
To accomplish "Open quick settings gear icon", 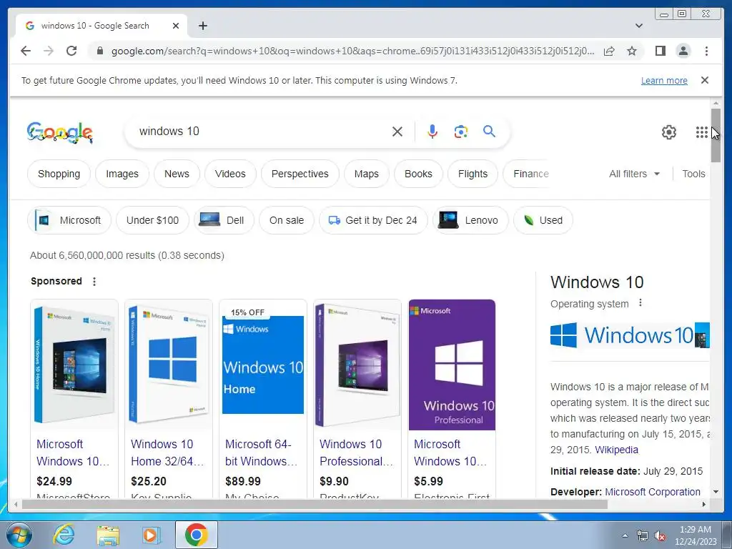I will pyautogui.click(x=669, y=132).
